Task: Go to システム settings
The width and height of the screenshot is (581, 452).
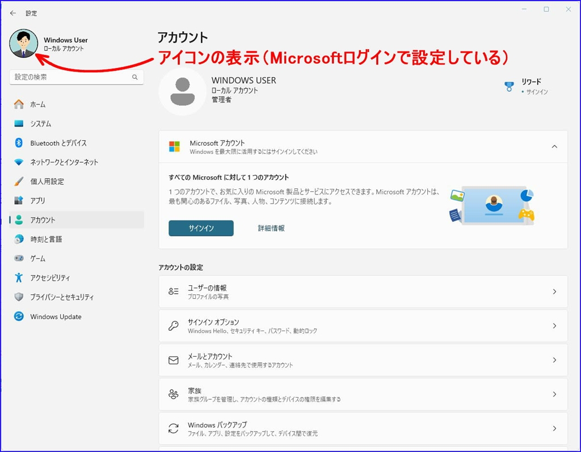Action: pos(77,124)
